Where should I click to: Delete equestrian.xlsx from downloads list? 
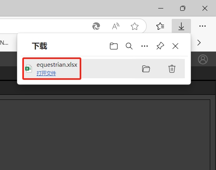point(172,69)
